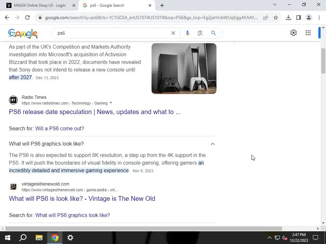Click the radiotimes.com breadcrumb URL
The width and height of the screenshot is (326, 244).
64,103
